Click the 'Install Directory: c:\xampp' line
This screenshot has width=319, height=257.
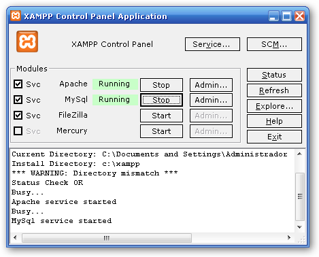(75, 164)
